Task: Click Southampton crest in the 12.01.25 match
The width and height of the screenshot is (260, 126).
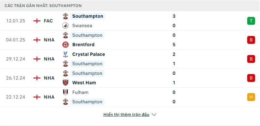Action: tap(66, 16)
